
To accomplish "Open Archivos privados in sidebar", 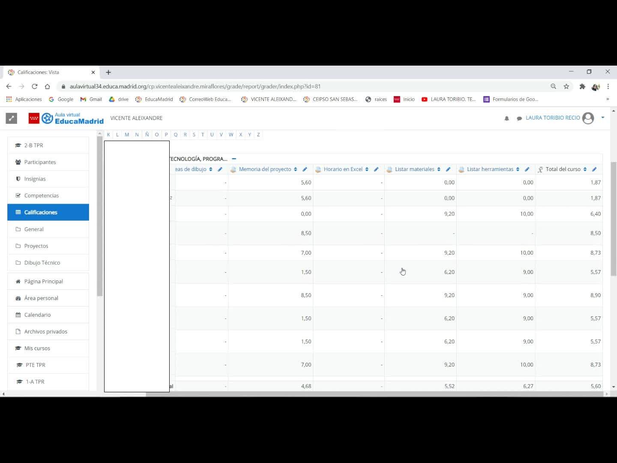I will 48,331.
